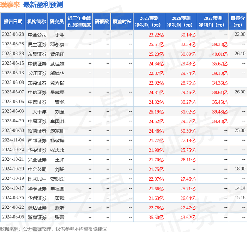This screenshot has height=232, width=247.
Task: Click the 目标价(元) header
Action: pos(237,22)
